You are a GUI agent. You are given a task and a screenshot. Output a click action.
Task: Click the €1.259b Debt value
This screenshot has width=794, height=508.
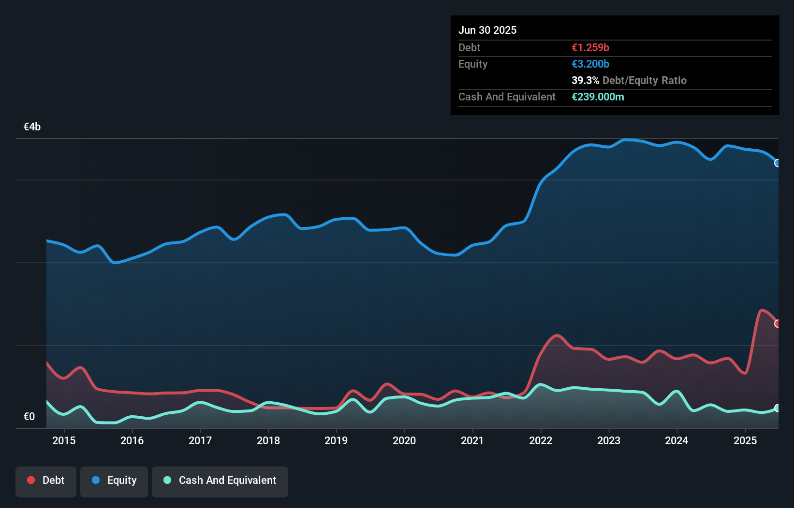[x=590, y=47]
